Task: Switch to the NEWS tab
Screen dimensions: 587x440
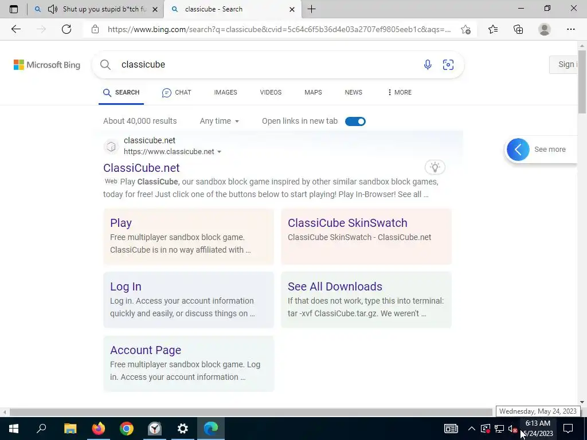Action: 353,92
